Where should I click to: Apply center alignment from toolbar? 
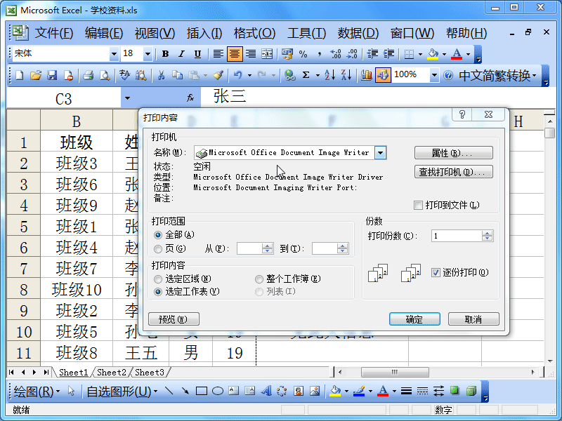pos(235,54)
